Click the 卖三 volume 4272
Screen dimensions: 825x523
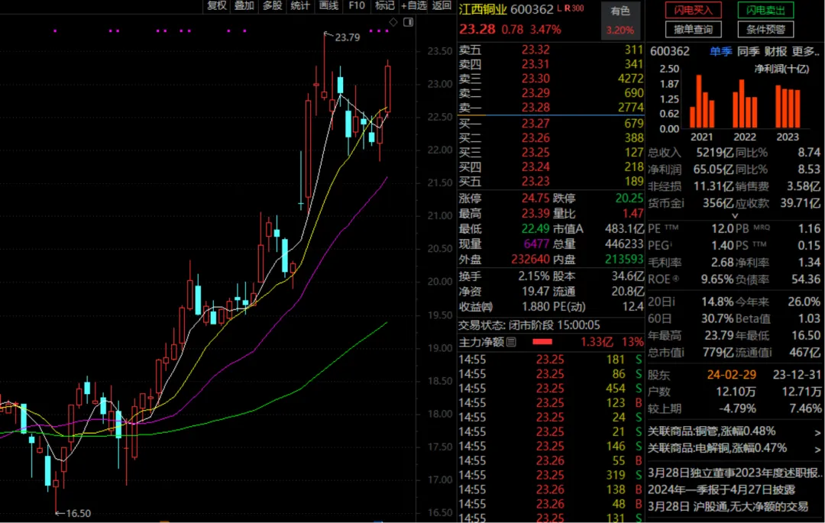(630, 79)
